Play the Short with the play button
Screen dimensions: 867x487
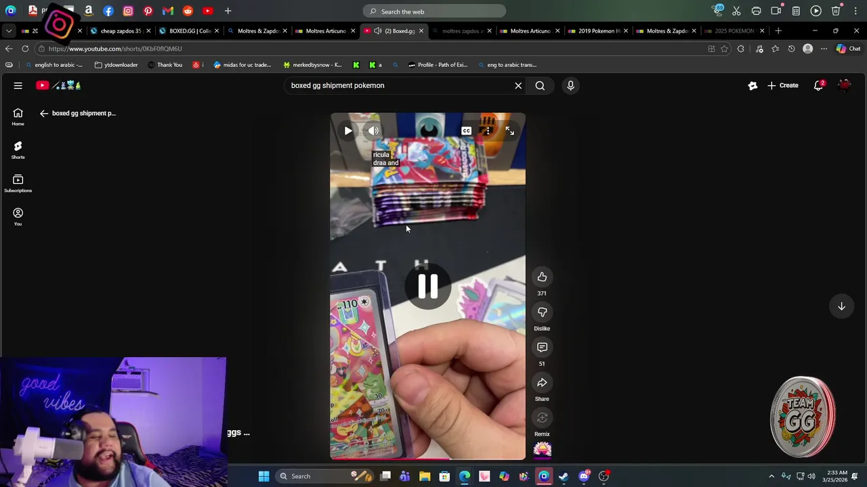348,131
